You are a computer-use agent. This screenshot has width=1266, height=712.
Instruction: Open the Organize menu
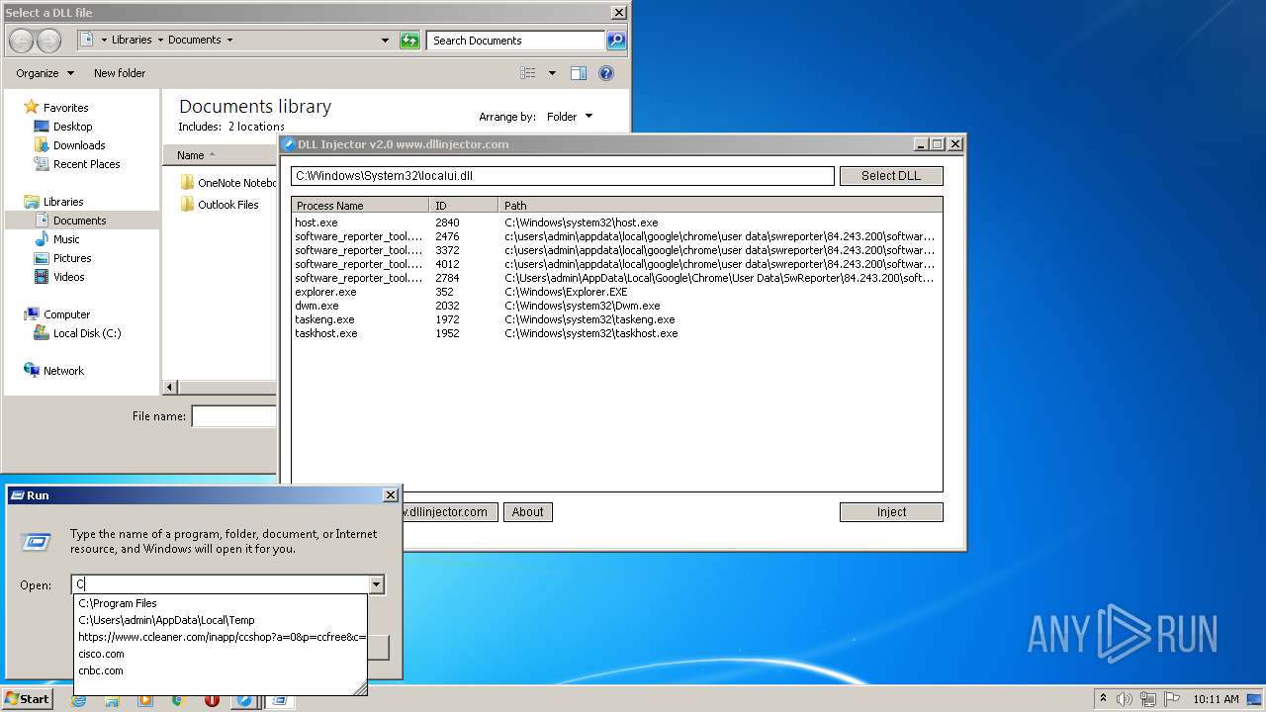pos(45,73)
